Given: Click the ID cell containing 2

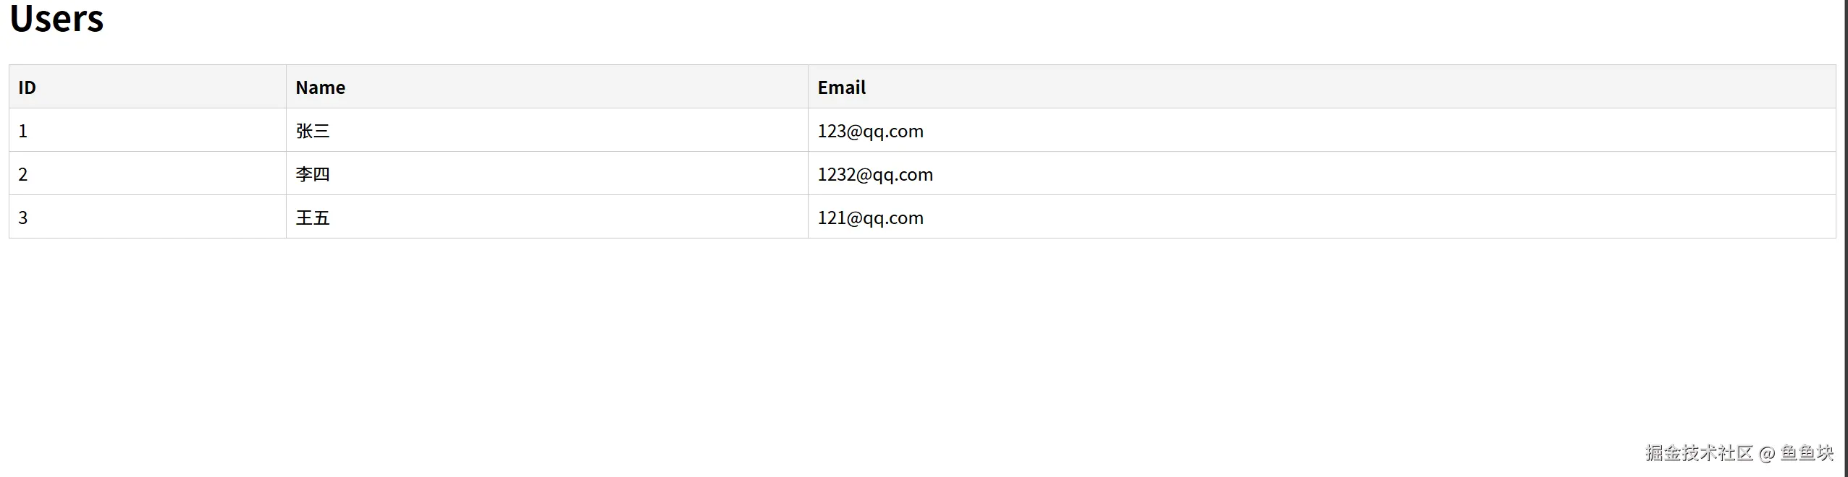Looking at the screenshot, I should click(x=23, y=174).
